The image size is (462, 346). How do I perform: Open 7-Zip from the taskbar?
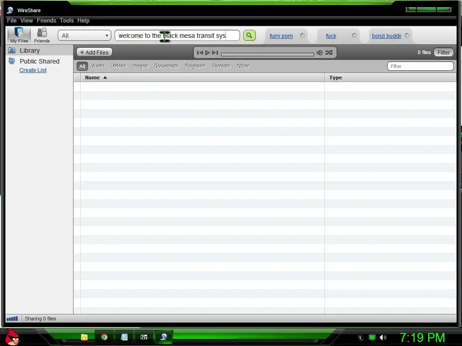[144, 337]
